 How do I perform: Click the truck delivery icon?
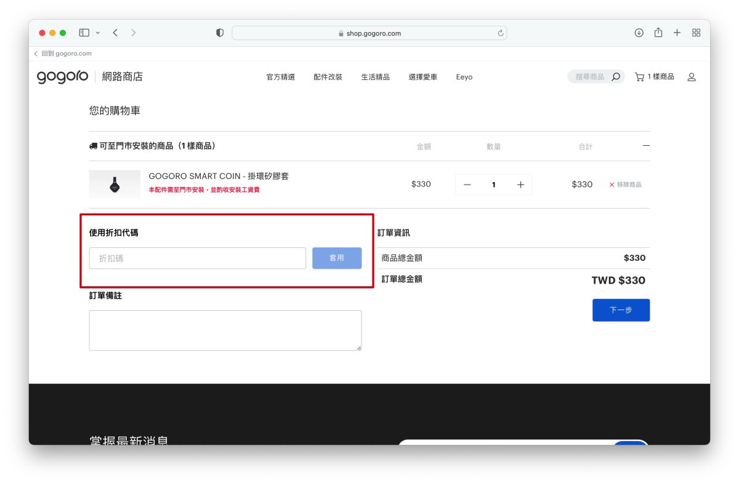click(94, 146)
